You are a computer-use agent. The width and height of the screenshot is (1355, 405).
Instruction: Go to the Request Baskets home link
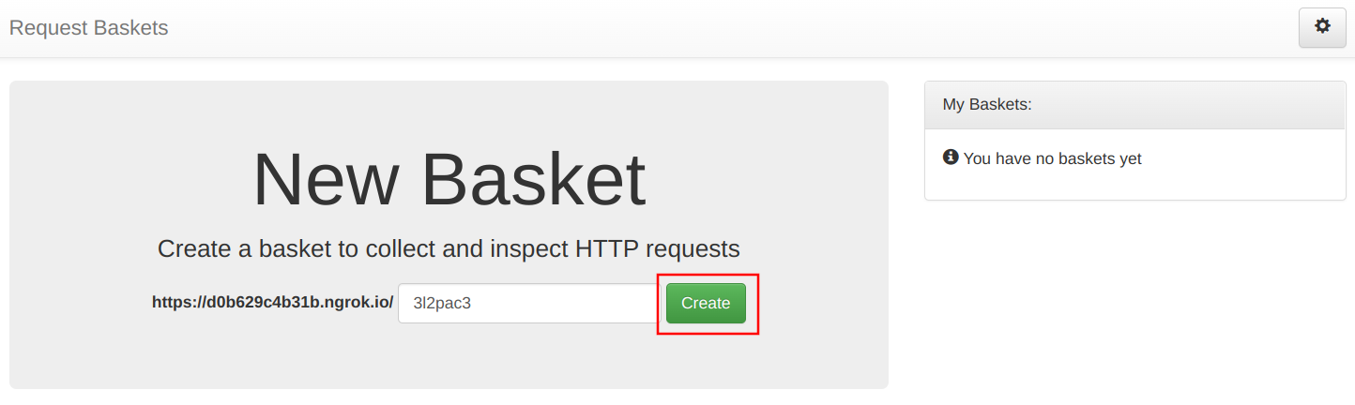tap(88, 28)
